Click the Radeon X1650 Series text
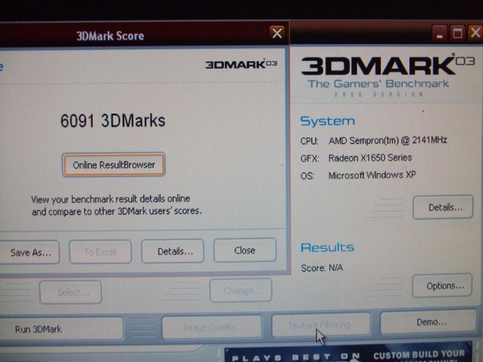Image resolution: width=483 pixels, height=362 pixels. [x=370, y=158]
